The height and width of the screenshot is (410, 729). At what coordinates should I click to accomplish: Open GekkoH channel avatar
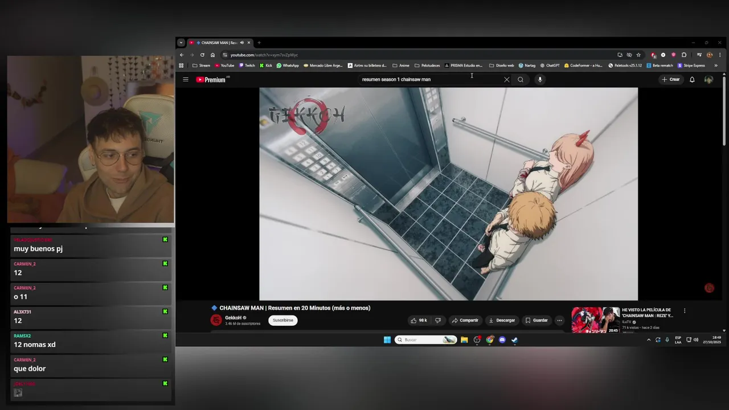click(x=216, y=320)
